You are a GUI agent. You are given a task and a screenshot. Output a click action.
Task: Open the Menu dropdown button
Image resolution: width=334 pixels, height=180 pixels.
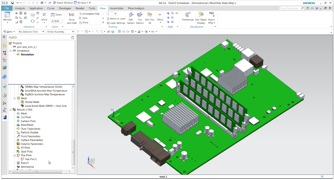9,32
